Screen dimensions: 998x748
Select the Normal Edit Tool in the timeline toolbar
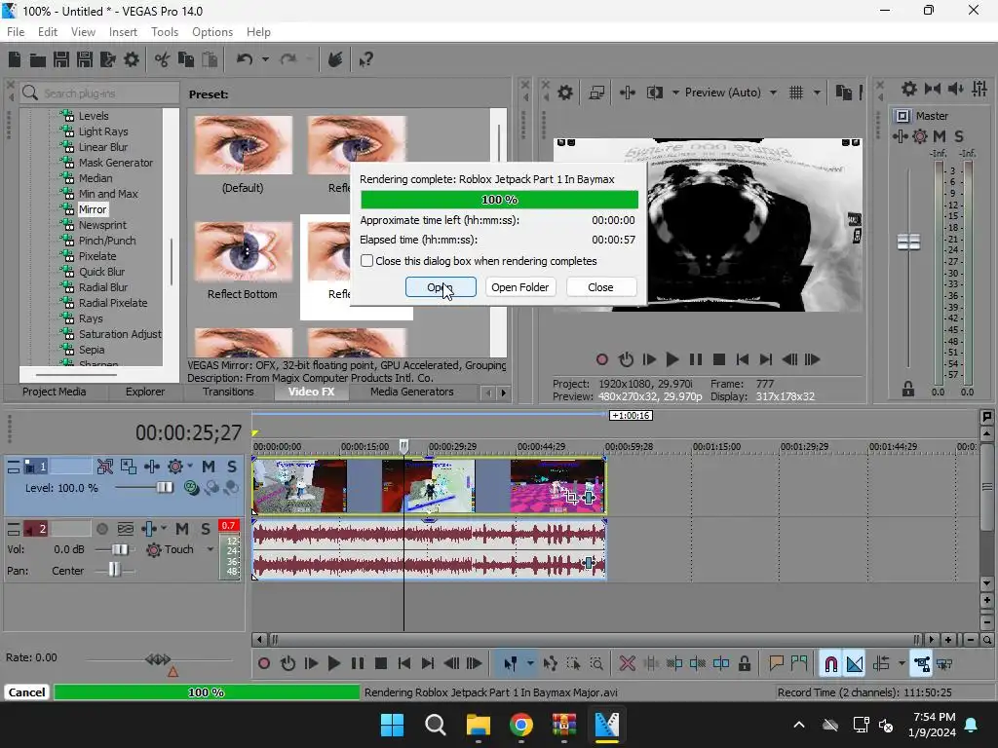pos(510,664)
